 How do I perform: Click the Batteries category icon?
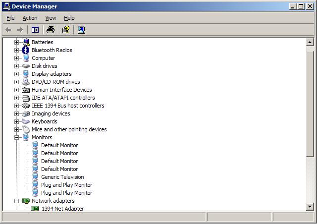[26, 42]
